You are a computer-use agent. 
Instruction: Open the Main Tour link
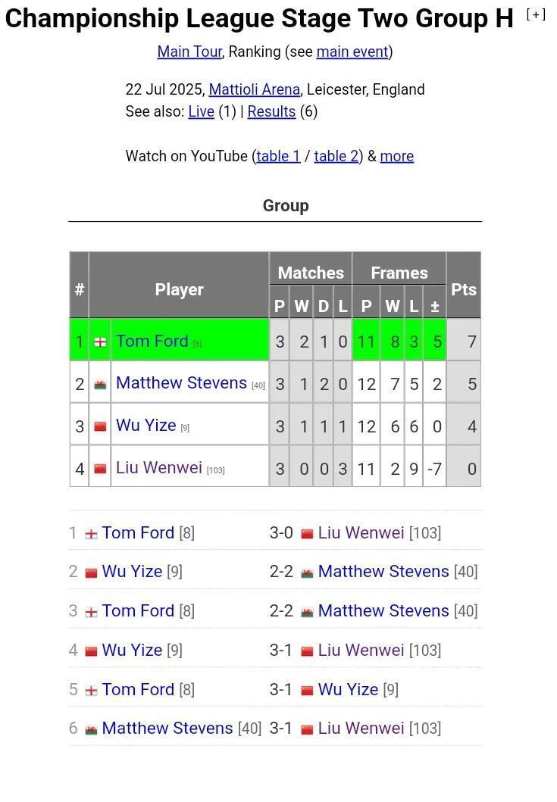pyautogui.click(x=189, y=51)
